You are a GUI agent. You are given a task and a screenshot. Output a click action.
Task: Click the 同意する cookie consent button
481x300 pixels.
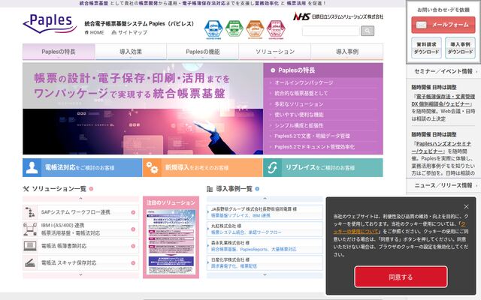(401, 277)
